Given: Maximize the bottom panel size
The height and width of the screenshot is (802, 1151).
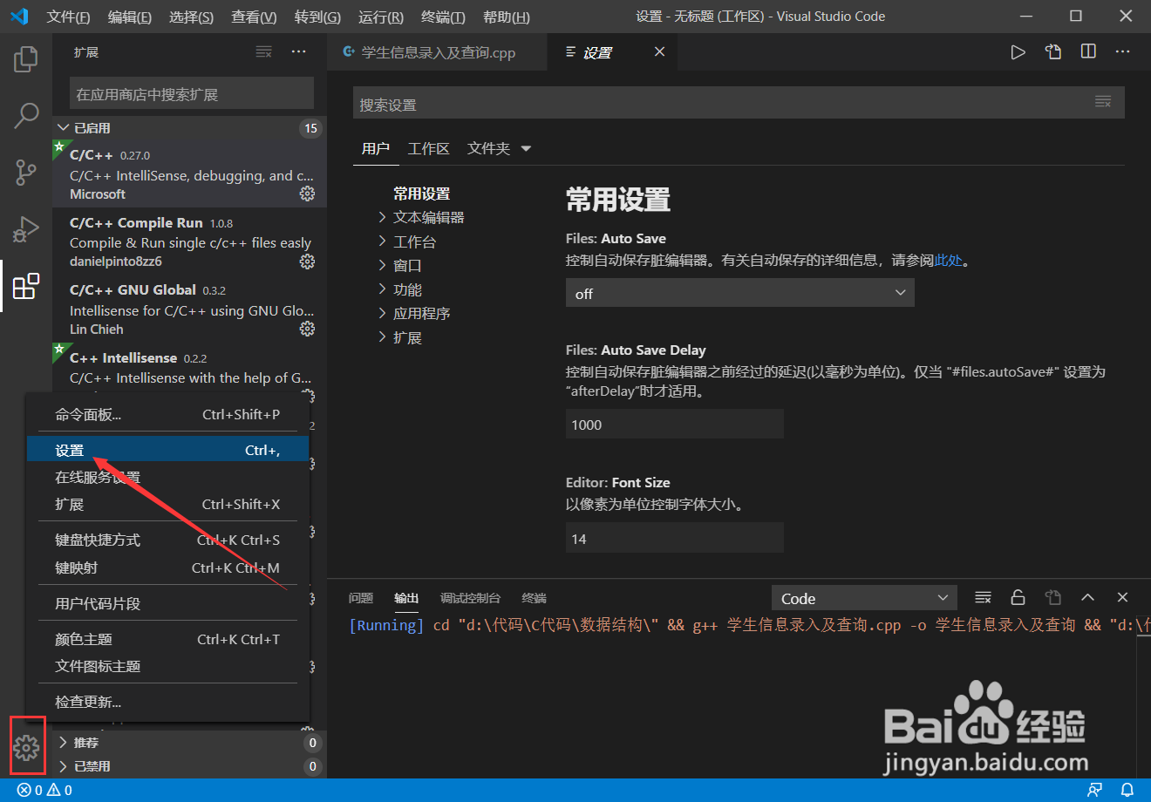Looking at the screenshot, I should tap(1087, 598).
